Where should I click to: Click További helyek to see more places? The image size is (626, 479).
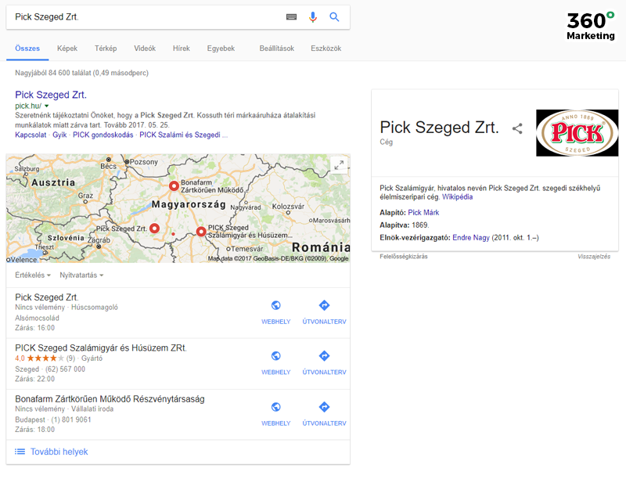pos(59,452)
